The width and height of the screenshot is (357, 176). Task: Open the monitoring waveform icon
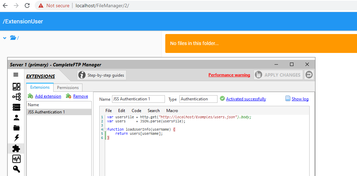pos(16,159)
